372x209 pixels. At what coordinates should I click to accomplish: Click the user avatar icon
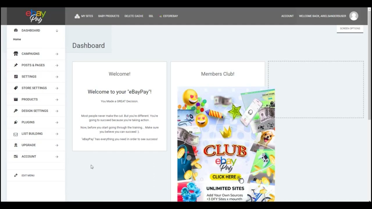(x=354, y=16)
